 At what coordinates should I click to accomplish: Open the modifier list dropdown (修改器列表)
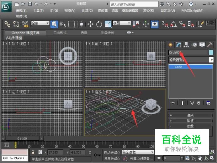[x=191, y=60]
